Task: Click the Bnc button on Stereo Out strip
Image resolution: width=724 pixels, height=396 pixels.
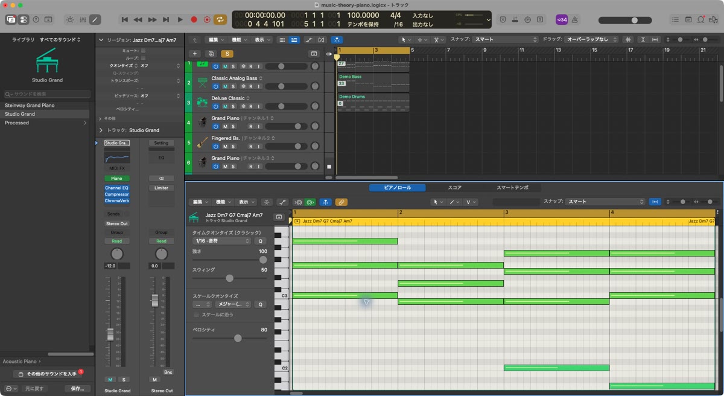Action: 168,372
